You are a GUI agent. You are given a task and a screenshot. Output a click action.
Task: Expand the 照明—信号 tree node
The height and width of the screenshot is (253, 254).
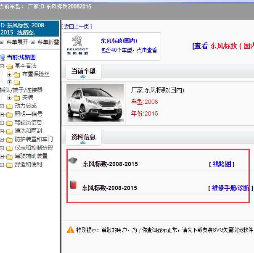[2, 114]
